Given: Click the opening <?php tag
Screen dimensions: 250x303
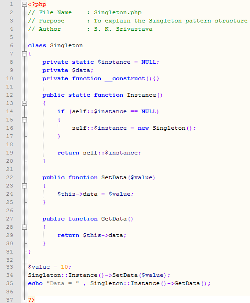Looking at the screenshot, I should (x=37, y=4).
